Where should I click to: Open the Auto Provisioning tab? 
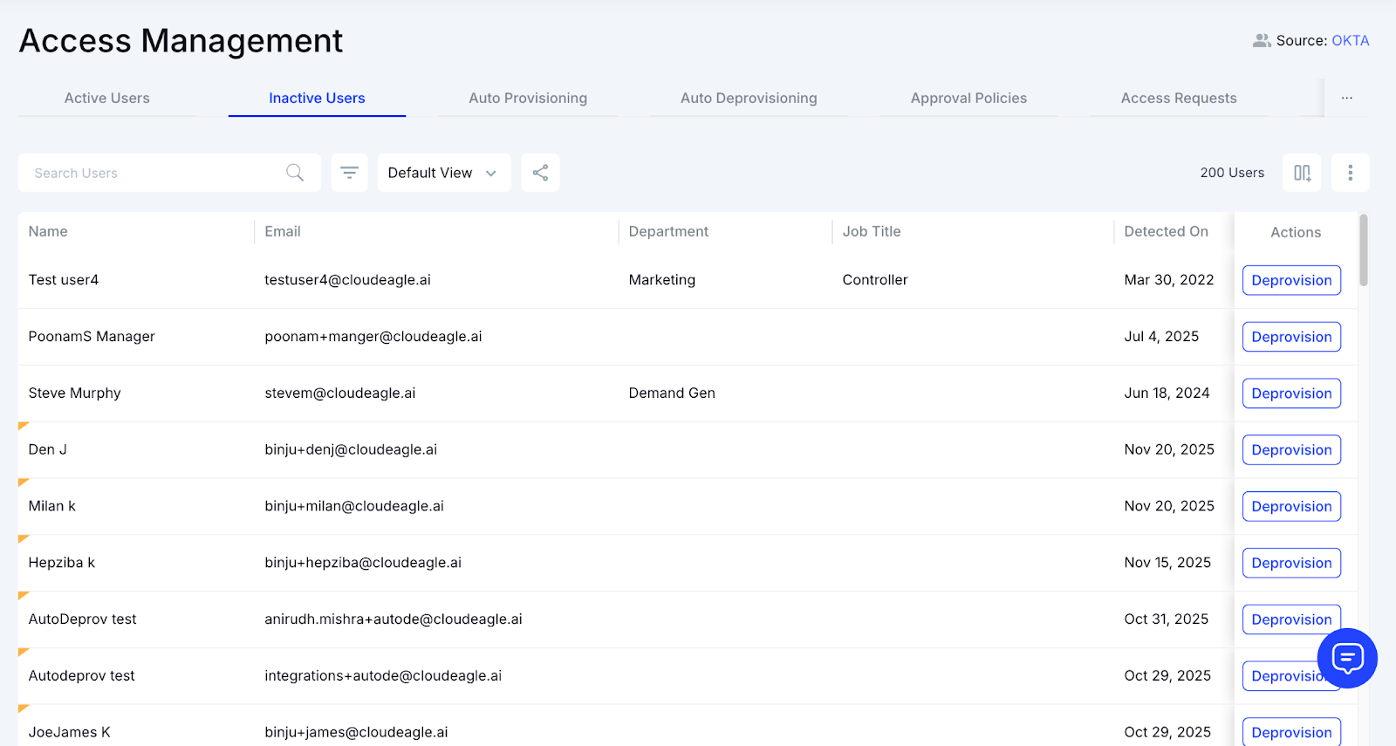528,98
